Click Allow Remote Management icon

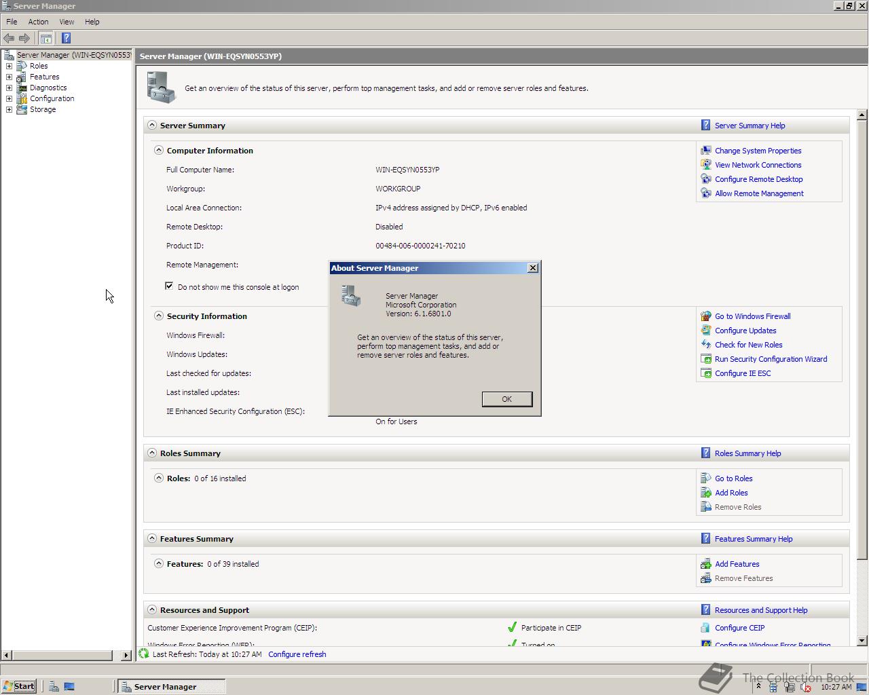point(706,193)
